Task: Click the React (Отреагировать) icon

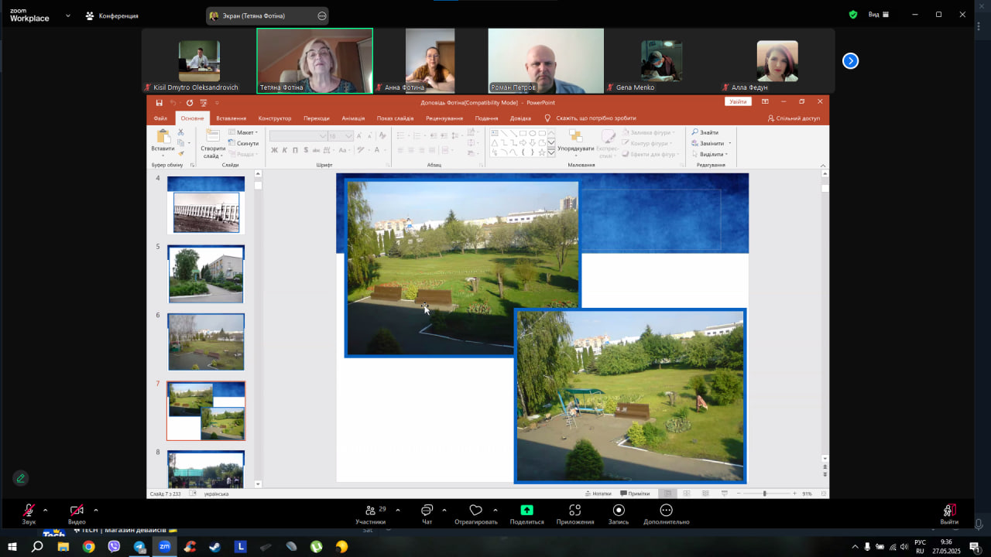Action: 475,511
